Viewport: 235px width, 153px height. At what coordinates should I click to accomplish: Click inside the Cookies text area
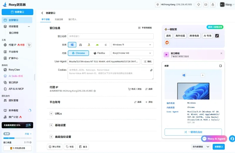point(111,73)
